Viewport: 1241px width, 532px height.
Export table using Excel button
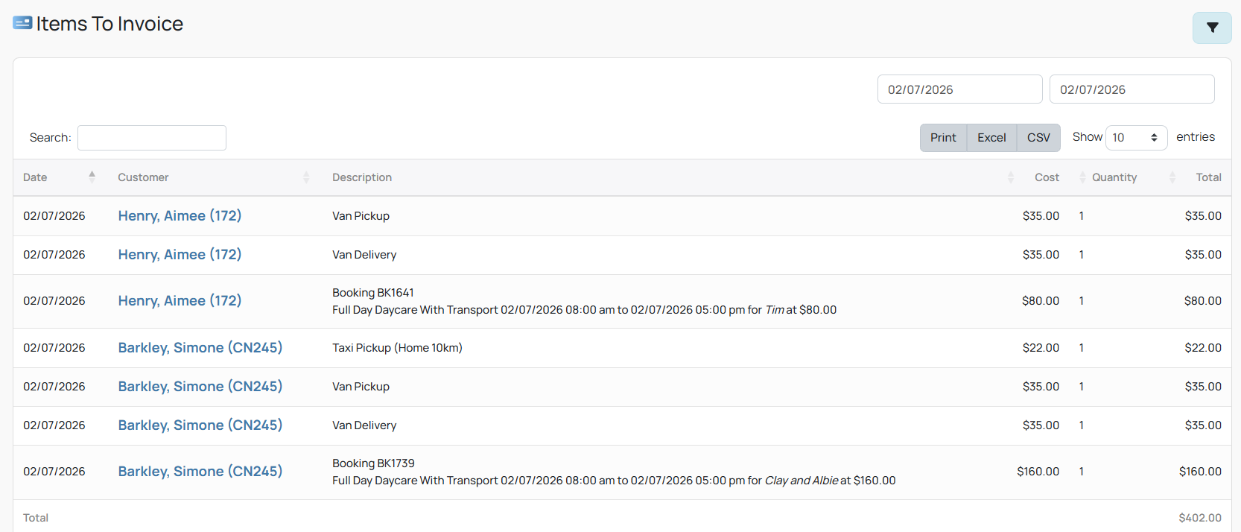pos(991,137)
